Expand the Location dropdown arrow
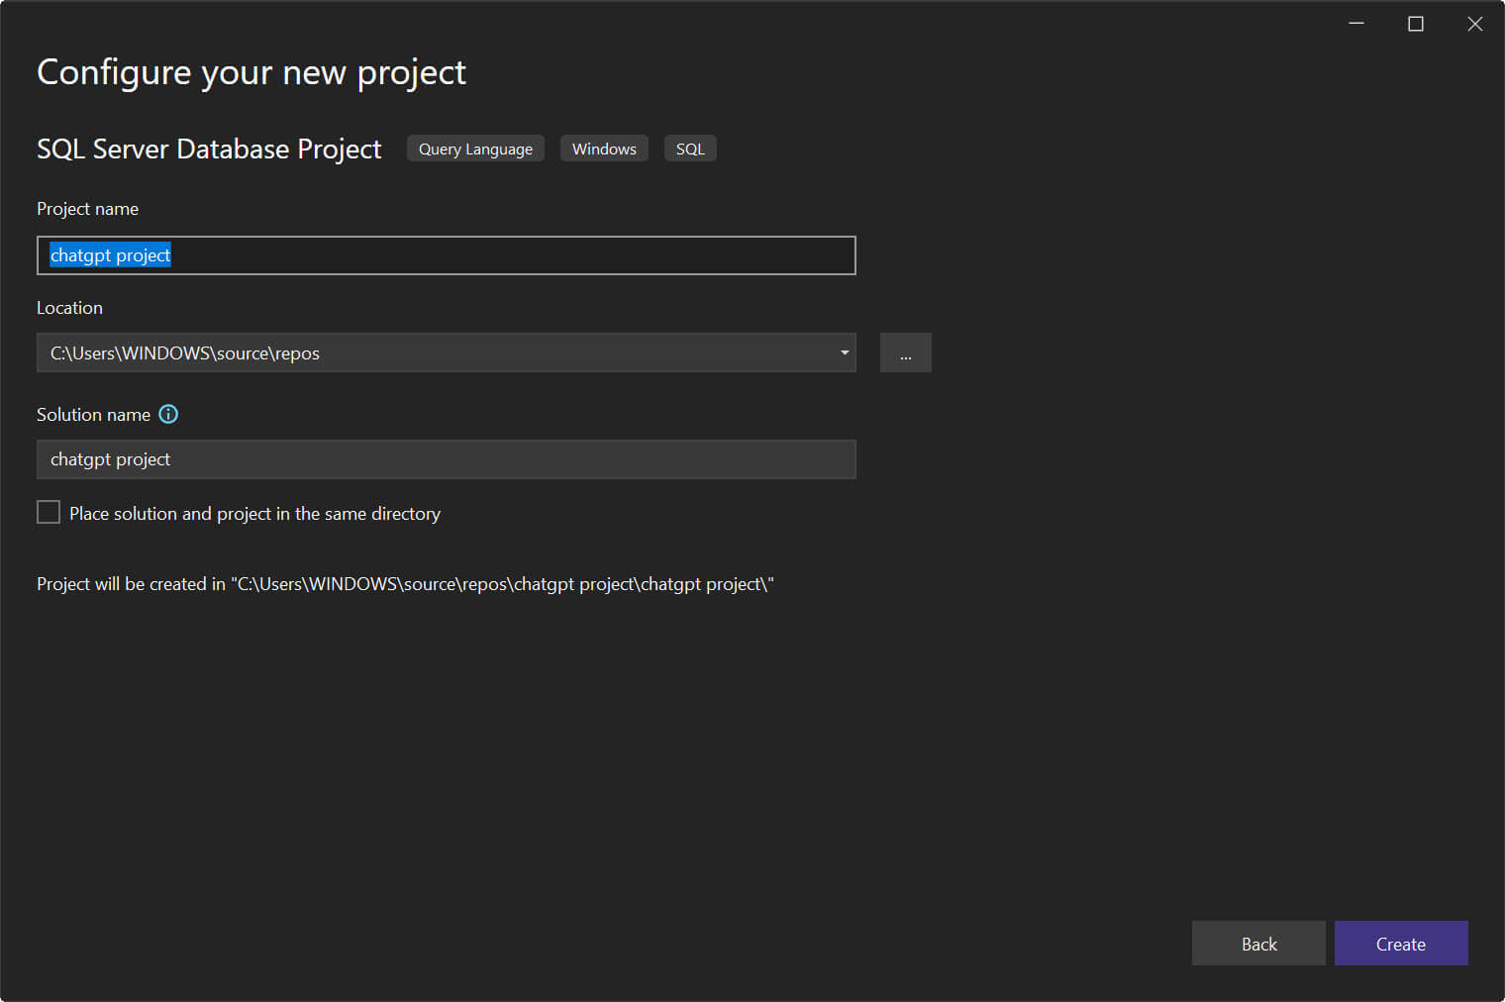The width and height of the screenshot is (1505, 1002). coord(844,353)
